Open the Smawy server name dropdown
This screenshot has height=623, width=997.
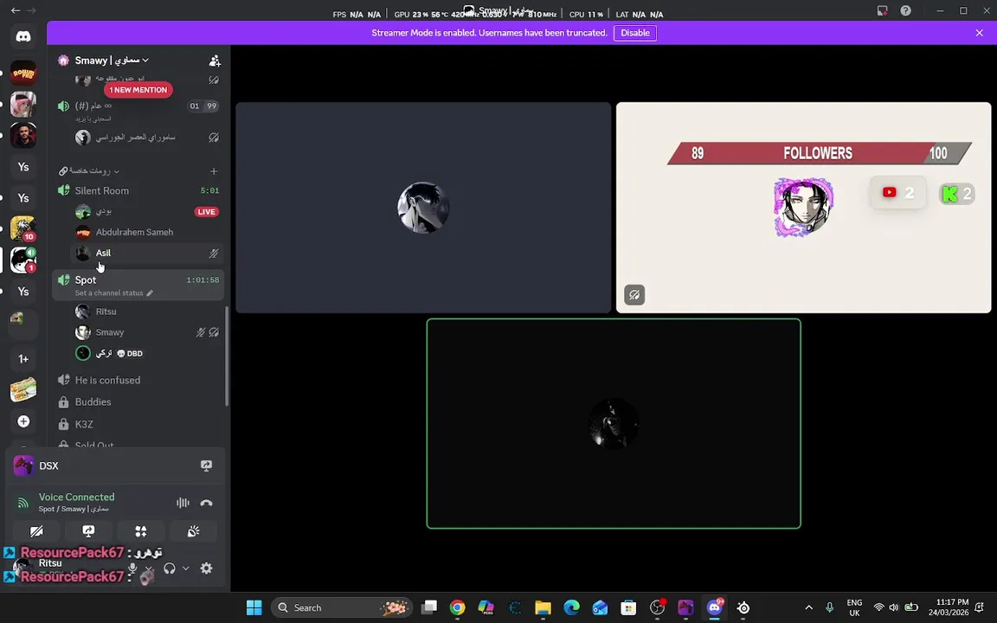(112, 61)
